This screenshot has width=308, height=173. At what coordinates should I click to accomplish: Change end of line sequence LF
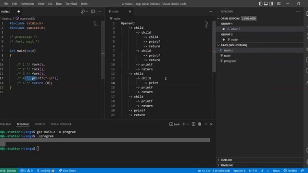pyautogui.click(x=262, y=171)
